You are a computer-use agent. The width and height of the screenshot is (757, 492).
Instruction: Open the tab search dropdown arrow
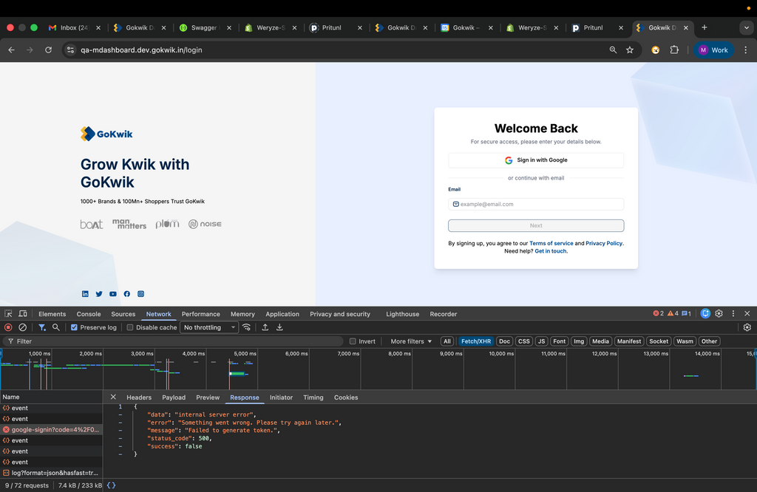coord(747,28)
